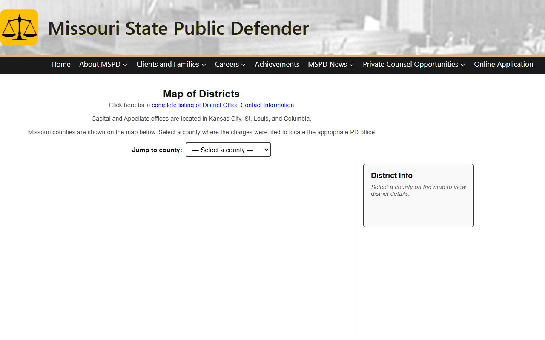Viewport: 545px width, 340px height.
Task: Click 'Select a county on the map' hint text
Action: coord(419,190)
